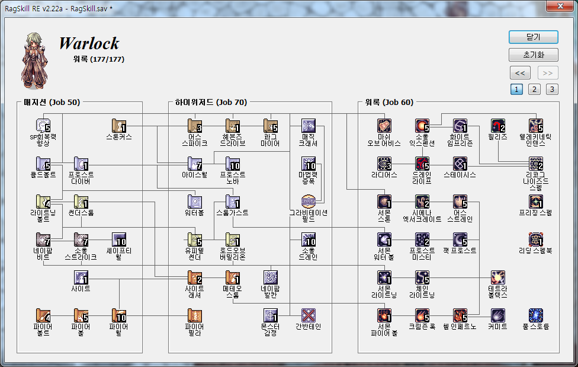Click the SP회복력 향상 skill icon
This screenshot has width=578, height=367.
click(43, 126)
